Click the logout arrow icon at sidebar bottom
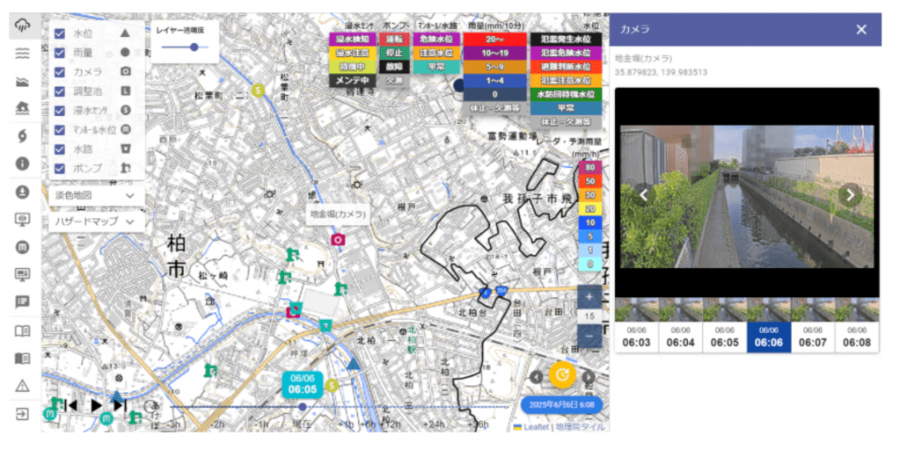 pyautogui.click(x=22, y=414)
